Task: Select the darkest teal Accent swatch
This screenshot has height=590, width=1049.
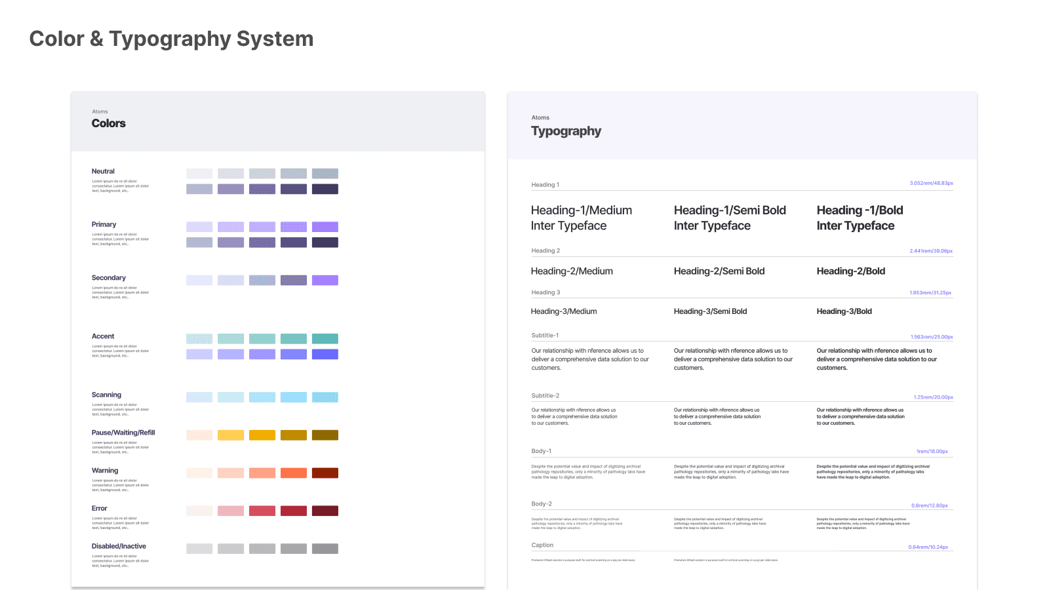Action: click(x=325, y=339)
